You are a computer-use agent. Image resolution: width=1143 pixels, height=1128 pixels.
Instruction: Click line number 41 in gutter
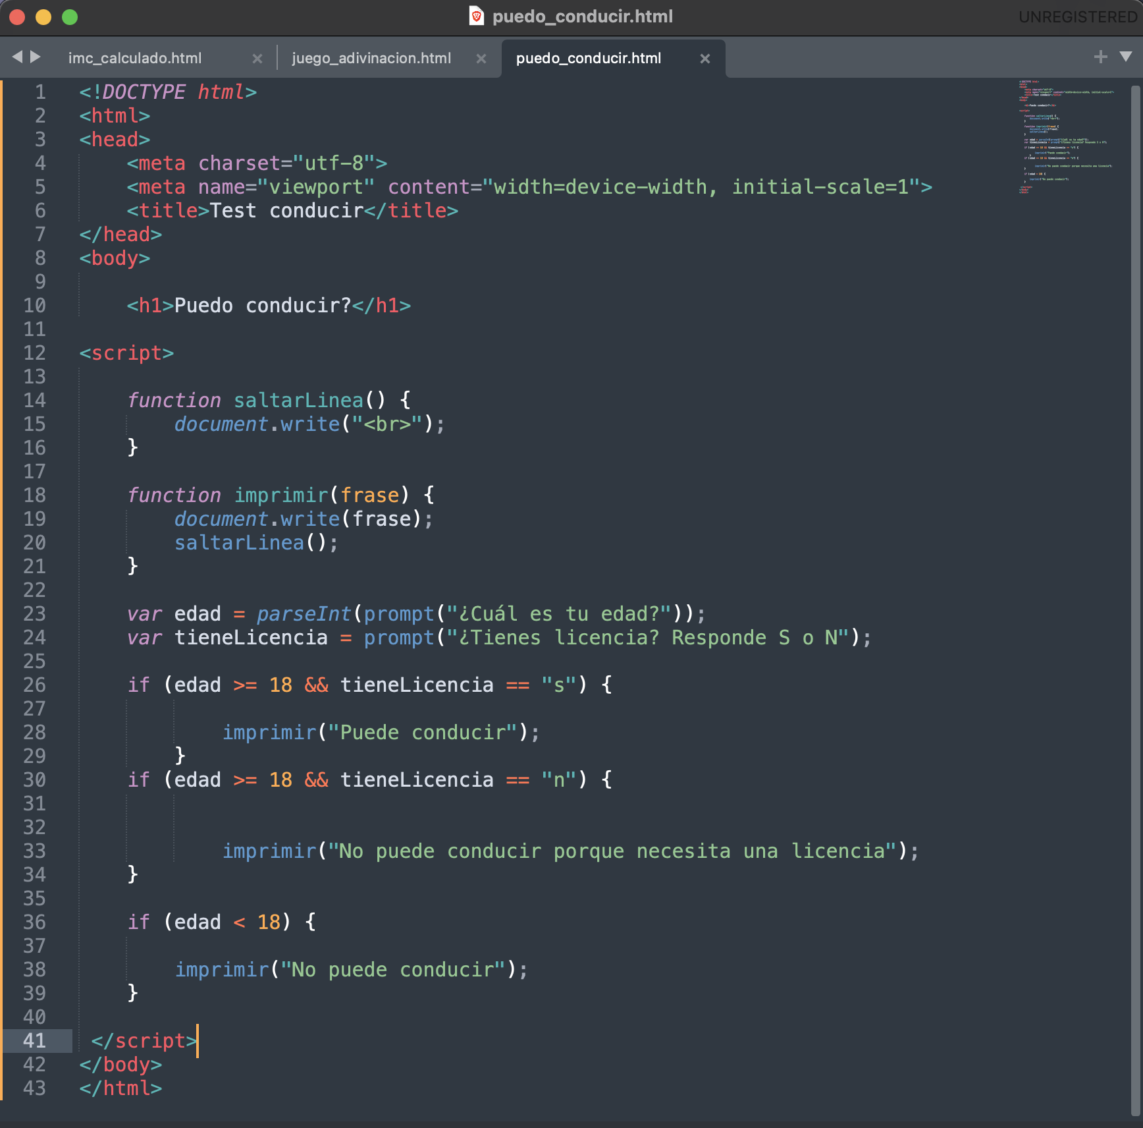35,1041
